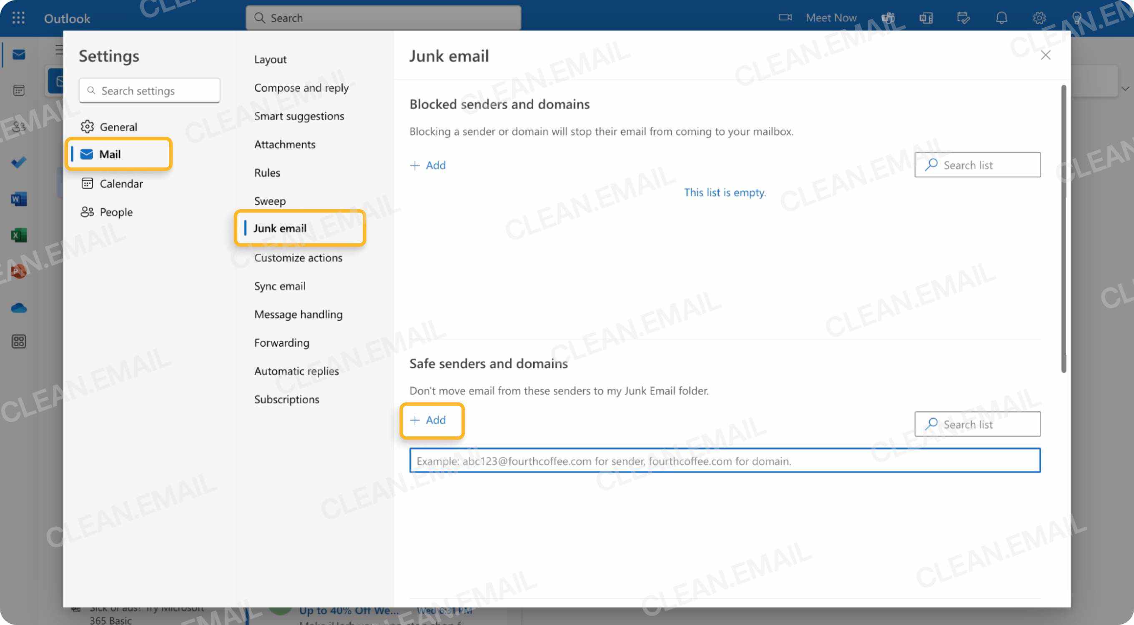
Task: Open Excel from the left sidebar
Action: (x=18, y=235)
